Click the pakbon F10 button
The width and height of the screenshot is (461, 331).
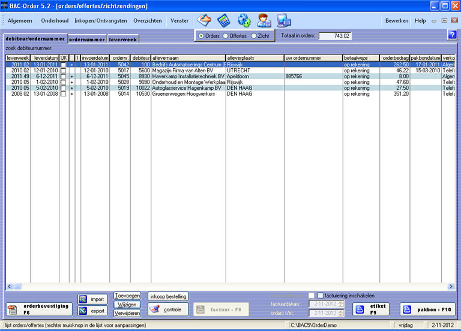pos(428,309)
